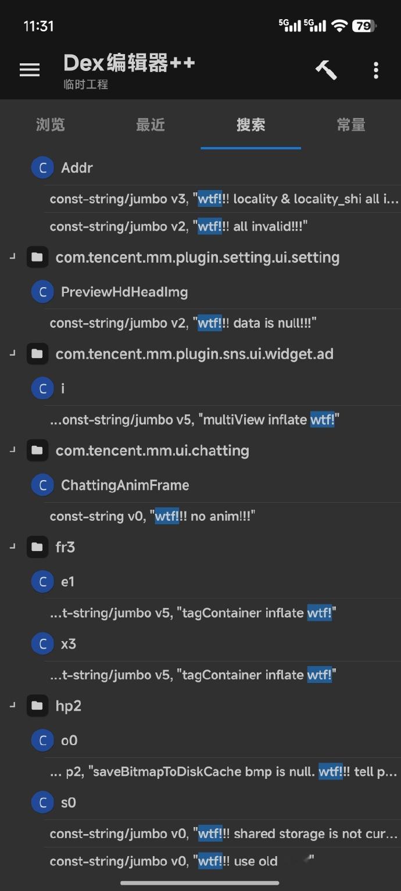Collapse the com.tencent.mm.ui.chatting package arrow
401x891 pixels.
(12, 449)
